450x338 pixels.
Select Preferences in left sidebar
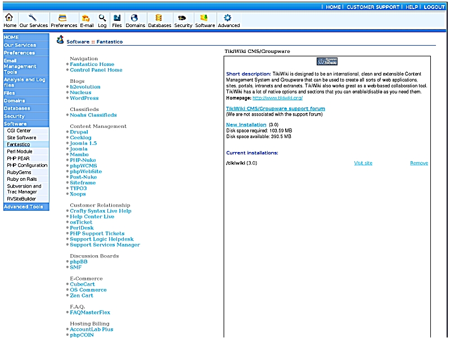[26, 53]
